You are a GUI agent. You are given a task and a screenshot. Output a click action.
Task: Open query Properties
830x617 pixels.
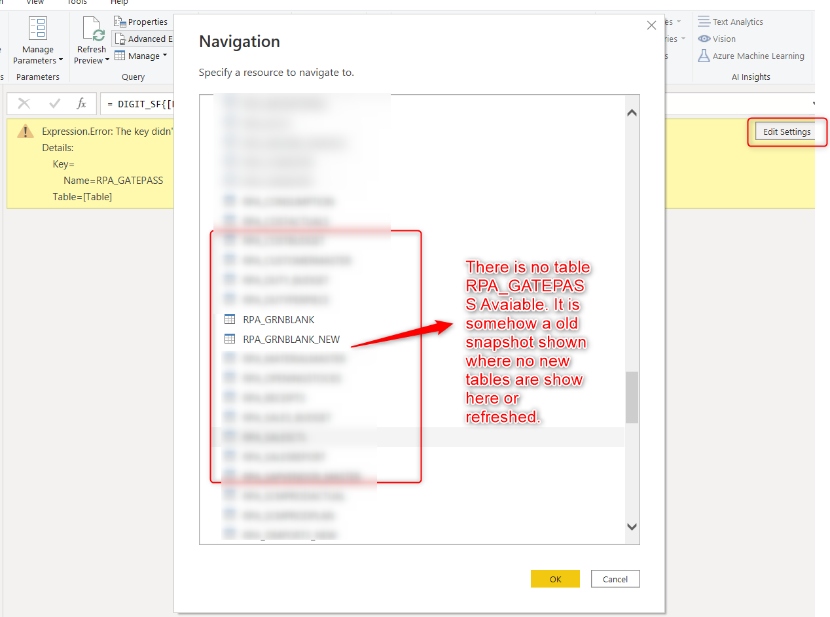[141, 22]
